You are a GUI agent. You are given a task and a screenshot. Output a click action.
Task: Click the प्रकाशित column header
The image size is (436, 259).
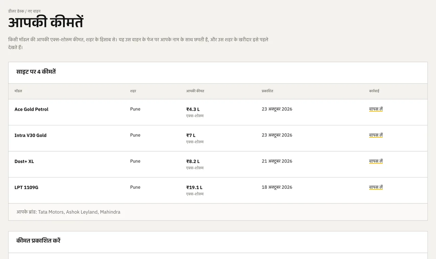click(x=267, y=91)
